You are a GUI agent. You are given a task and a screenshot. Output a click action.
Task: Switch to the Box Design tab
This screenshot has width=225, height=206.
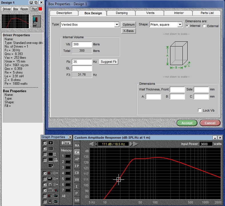pos(93,13)
